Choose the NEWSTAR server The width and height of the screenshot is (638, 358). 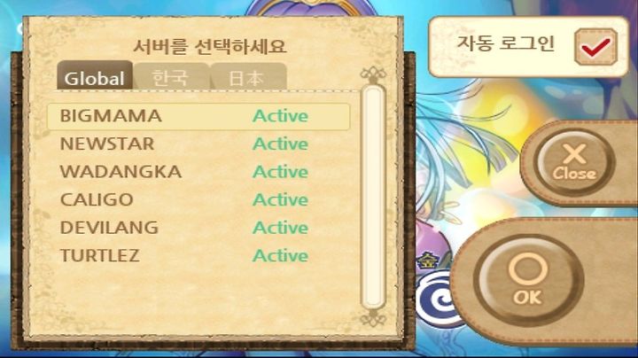click(x=198, y=144)
